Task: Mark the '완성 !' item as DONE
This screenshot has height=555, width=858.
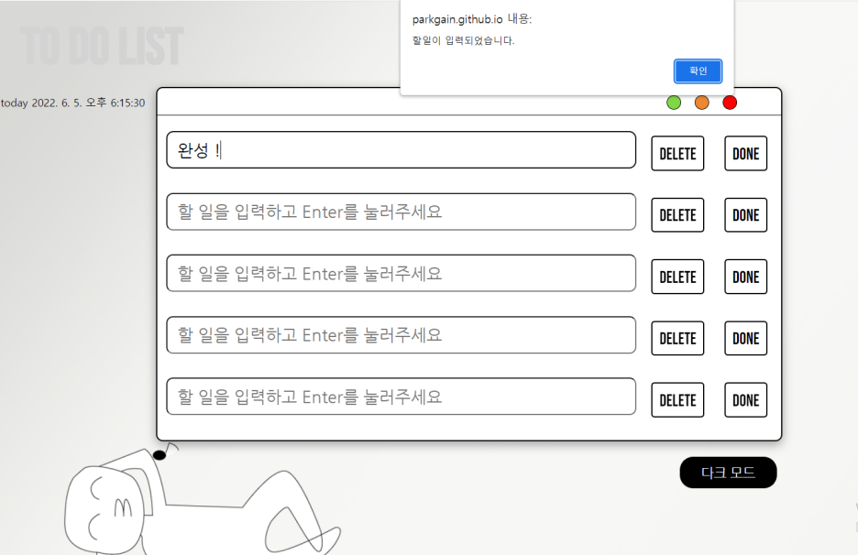Action: 746,154
